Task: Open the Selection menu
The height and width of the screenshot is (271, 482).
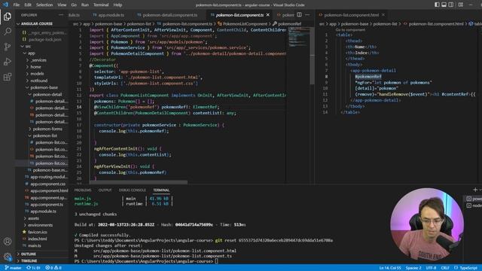Action: coord(44,5)
